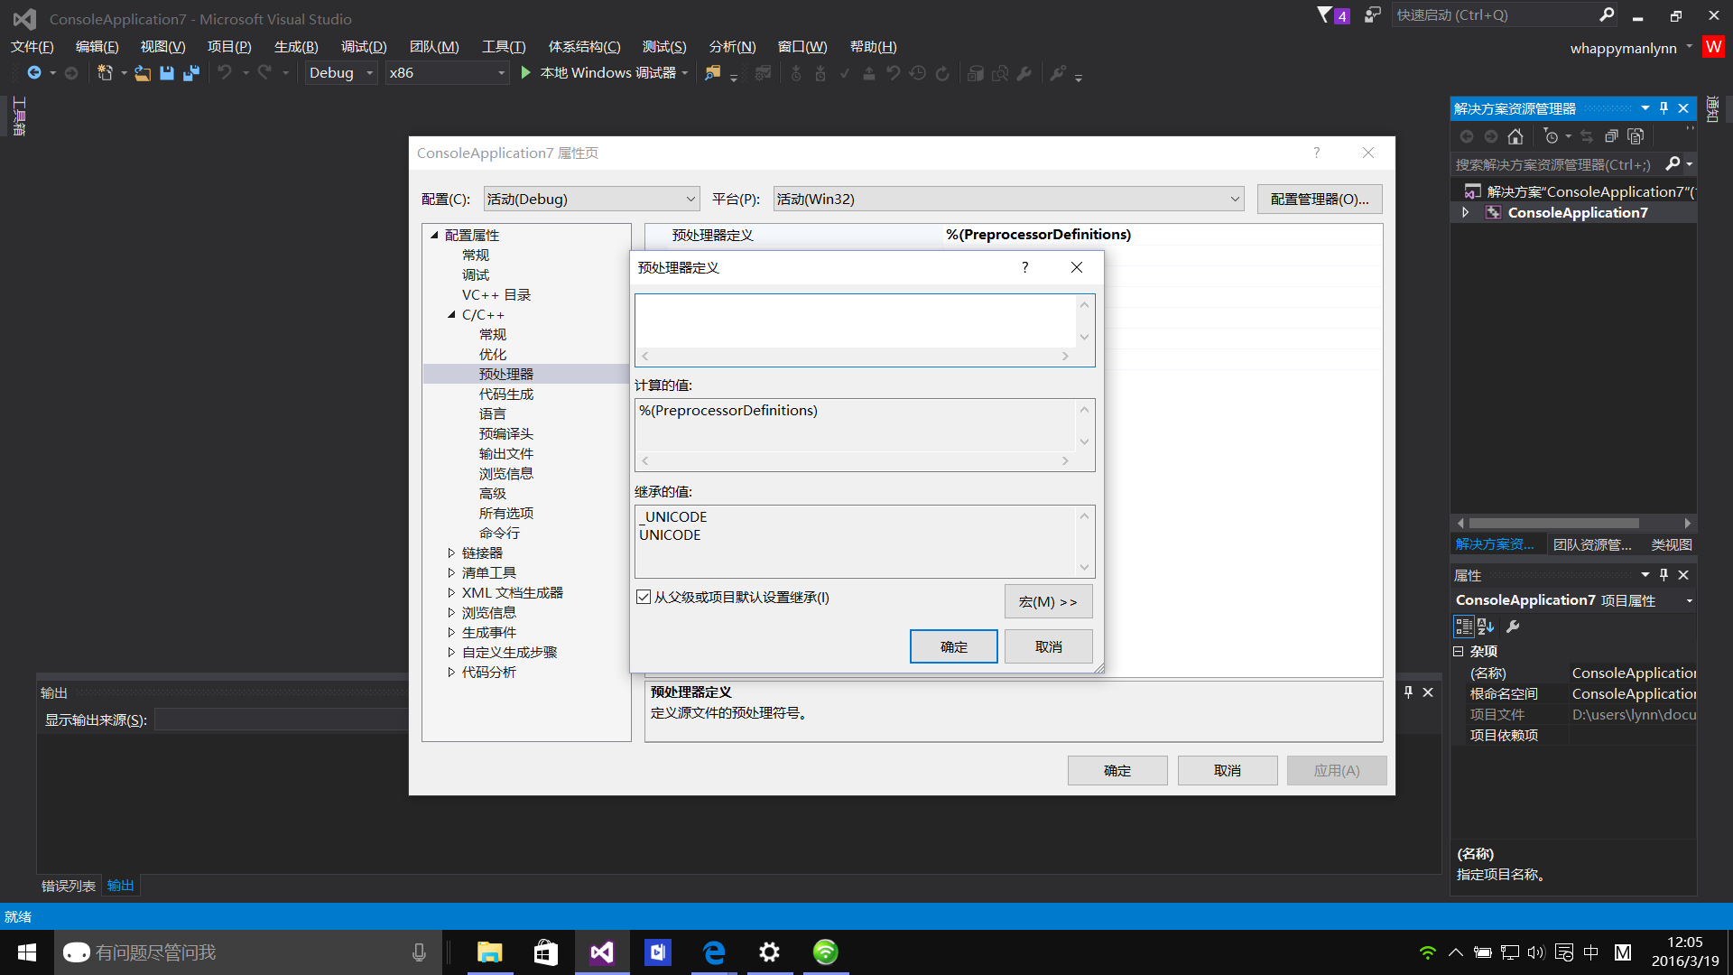Viewport: 1733px width, 975px height.
Task: Click 确定 at bottom of property pages
Action: pos(1117,770)
